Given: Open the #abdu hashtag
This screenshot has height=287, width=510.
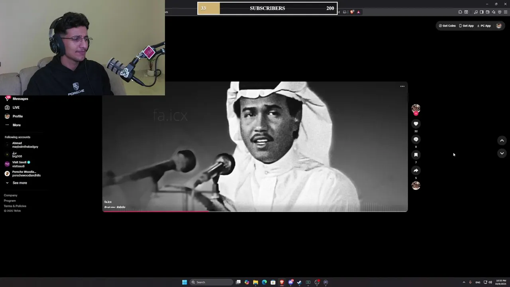Looking at the screenshot, I should click(x=121, y=207).
